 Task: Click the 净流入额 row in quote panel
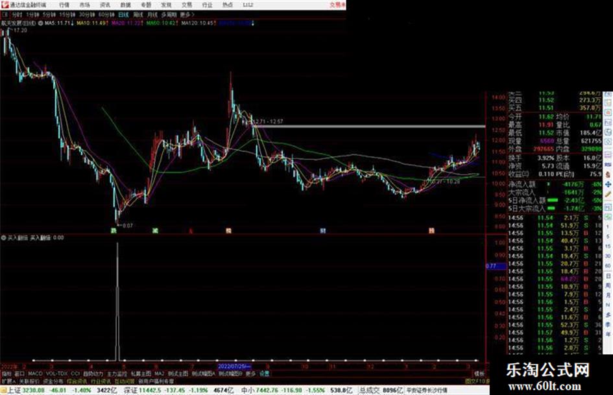click(x=555, y=184)
